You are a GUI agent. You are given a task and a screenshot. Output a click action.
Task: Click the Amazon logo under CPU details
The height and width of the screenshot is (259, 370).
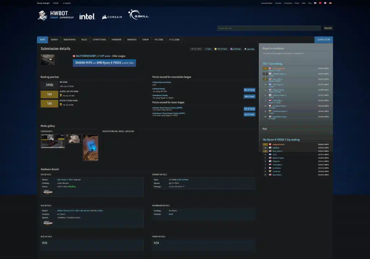click(48, 192)
